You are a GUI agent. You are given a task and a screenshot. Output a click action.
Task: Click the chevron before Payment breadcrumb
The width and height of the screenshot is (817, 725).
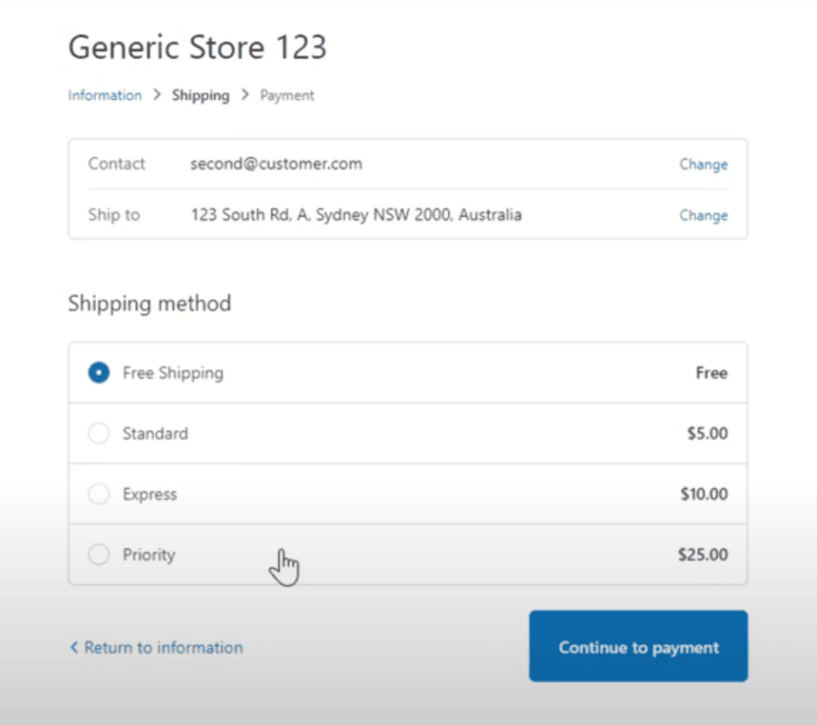point(244,95)
